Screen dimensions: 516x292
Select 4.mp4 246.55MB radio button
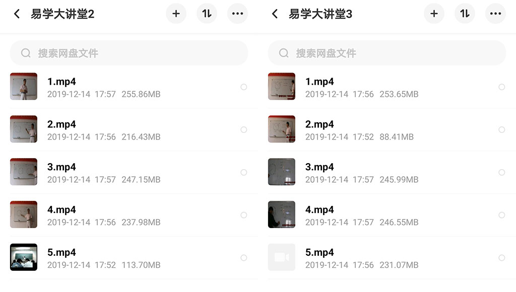(501, 215)
